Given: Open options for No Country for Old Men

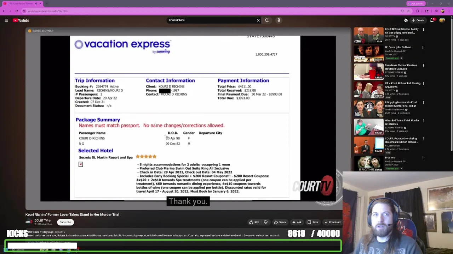Looking at the screenshot, I should click(x=423, y=47).
